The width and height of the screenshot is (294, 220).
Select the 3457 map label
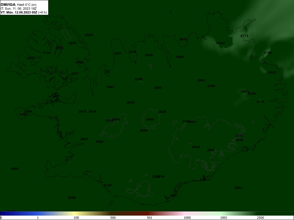[x=118, y=53]
